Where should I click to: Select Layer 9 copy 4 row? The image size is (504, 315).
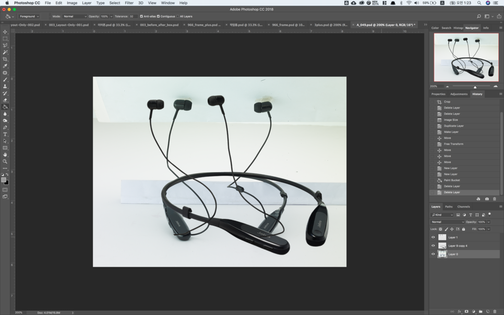(x=464, y=246)
